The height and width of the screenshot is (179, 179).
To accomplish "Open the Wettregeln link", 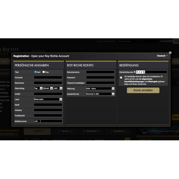I will [x=153, y=82].
